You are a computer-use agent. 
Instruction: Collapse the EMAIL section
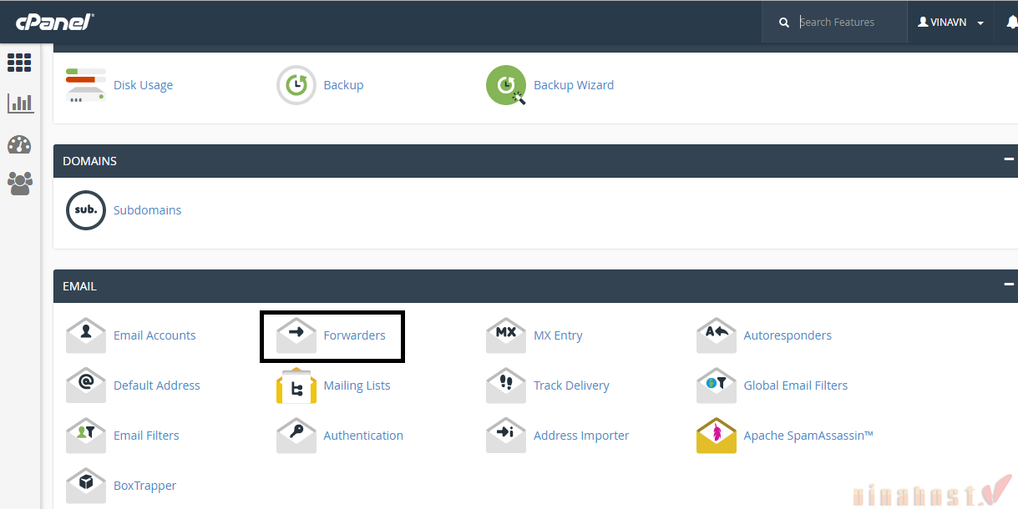[x=1009, y=285]
